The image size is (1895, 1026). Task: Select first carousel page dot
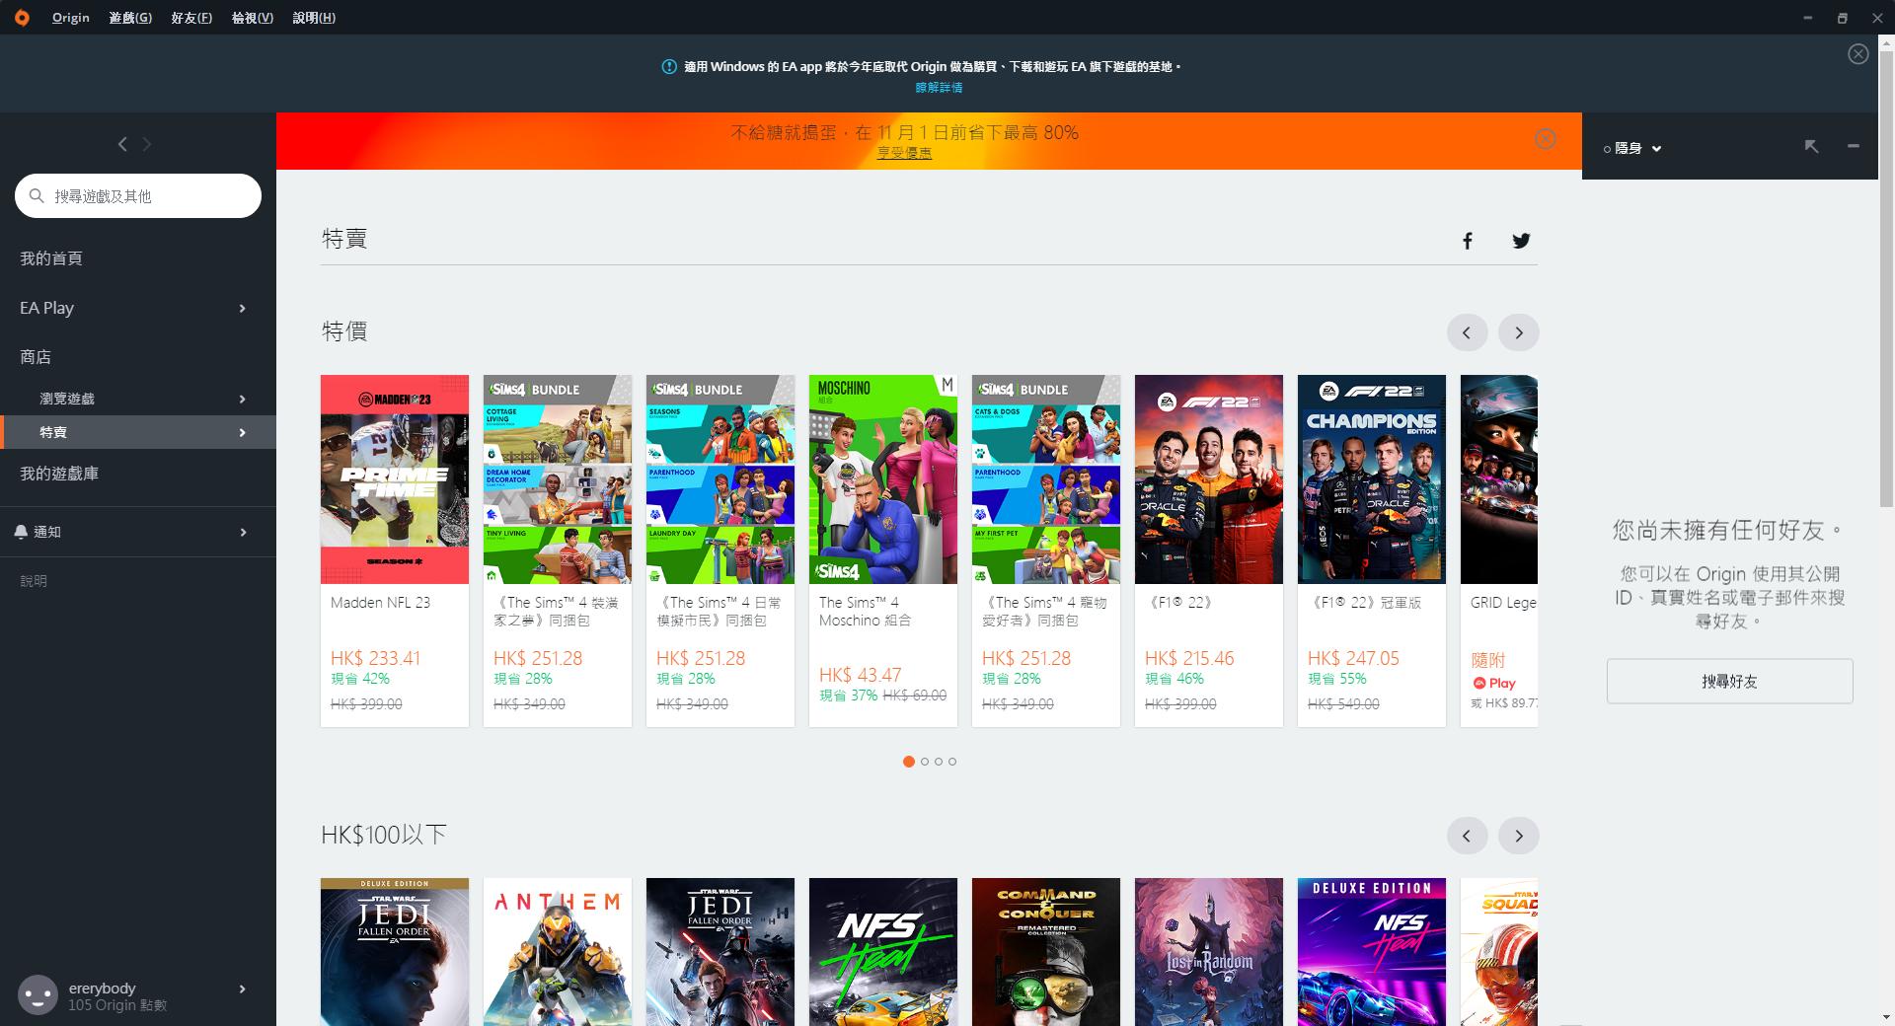click(908, 762)
